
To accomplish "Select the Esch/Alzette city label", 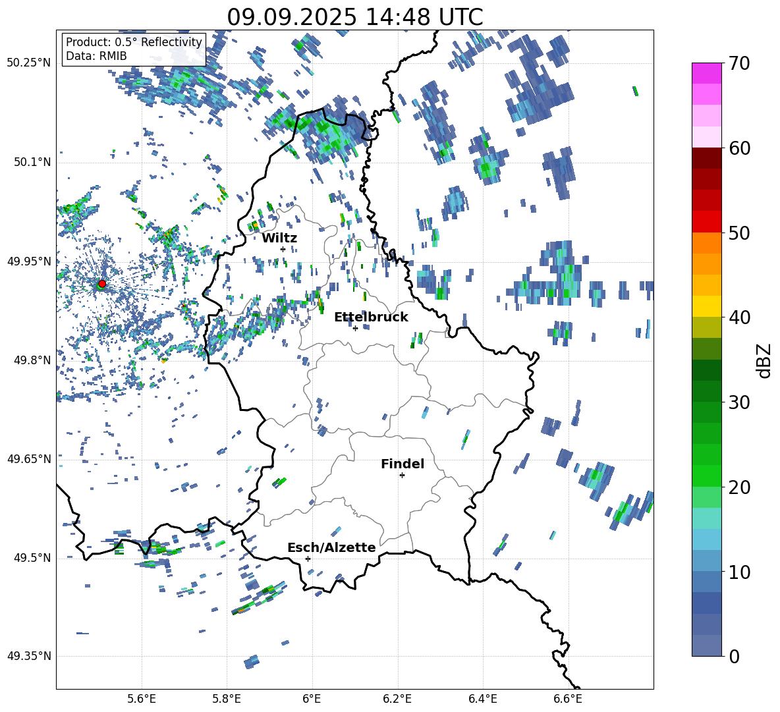I will coord(331,548).
